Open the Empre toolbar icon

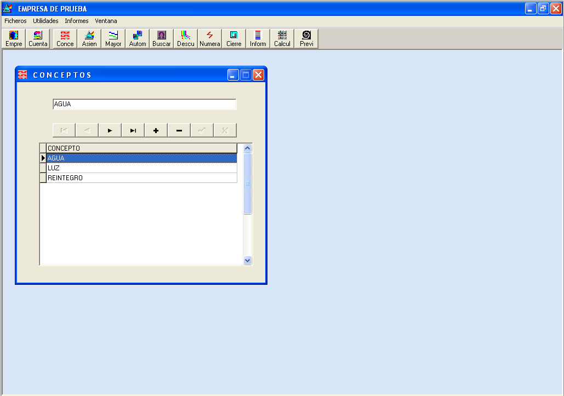pos(14,39)
